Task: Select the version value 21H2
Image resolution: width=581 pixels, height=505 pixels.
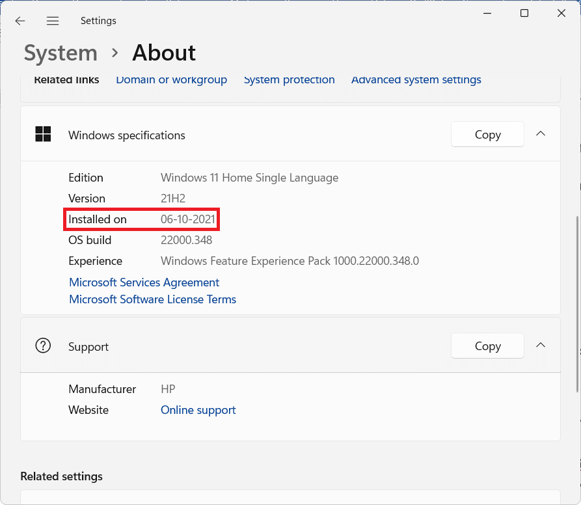Action: click(173, 198)
